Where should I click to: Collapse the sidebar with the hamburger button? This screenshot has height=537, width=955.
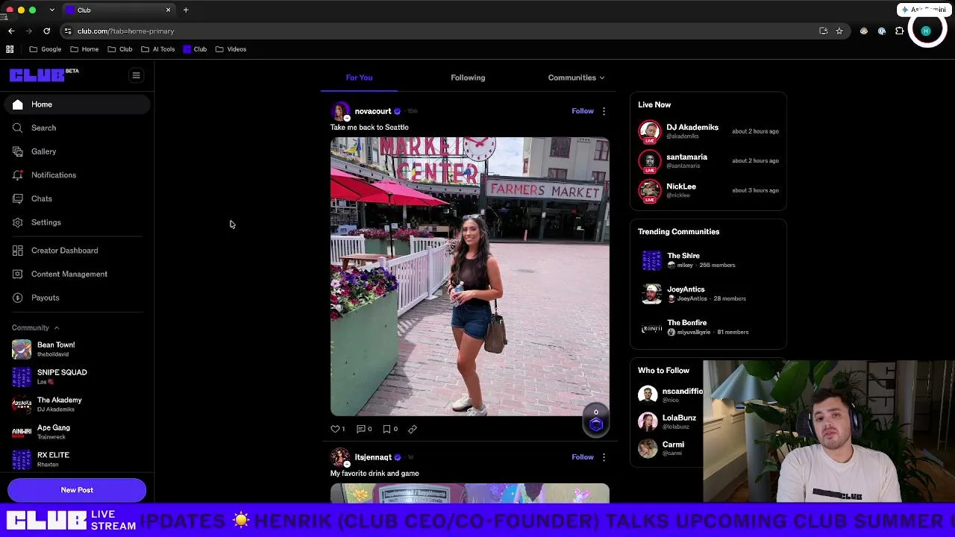(136, 75)
